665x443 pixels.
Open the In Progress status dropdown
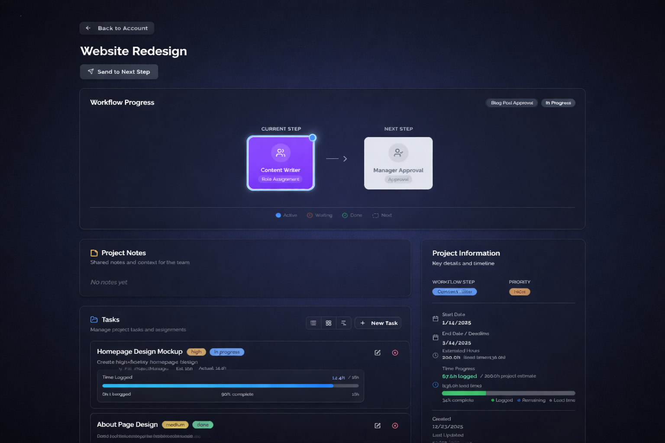[x=558, y=103]
